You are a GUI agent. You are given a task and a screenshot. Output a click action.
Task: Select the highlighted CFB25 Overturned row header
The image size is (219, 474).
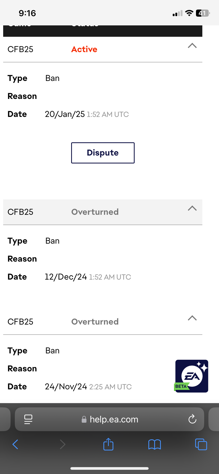click(x=103, y=212)
